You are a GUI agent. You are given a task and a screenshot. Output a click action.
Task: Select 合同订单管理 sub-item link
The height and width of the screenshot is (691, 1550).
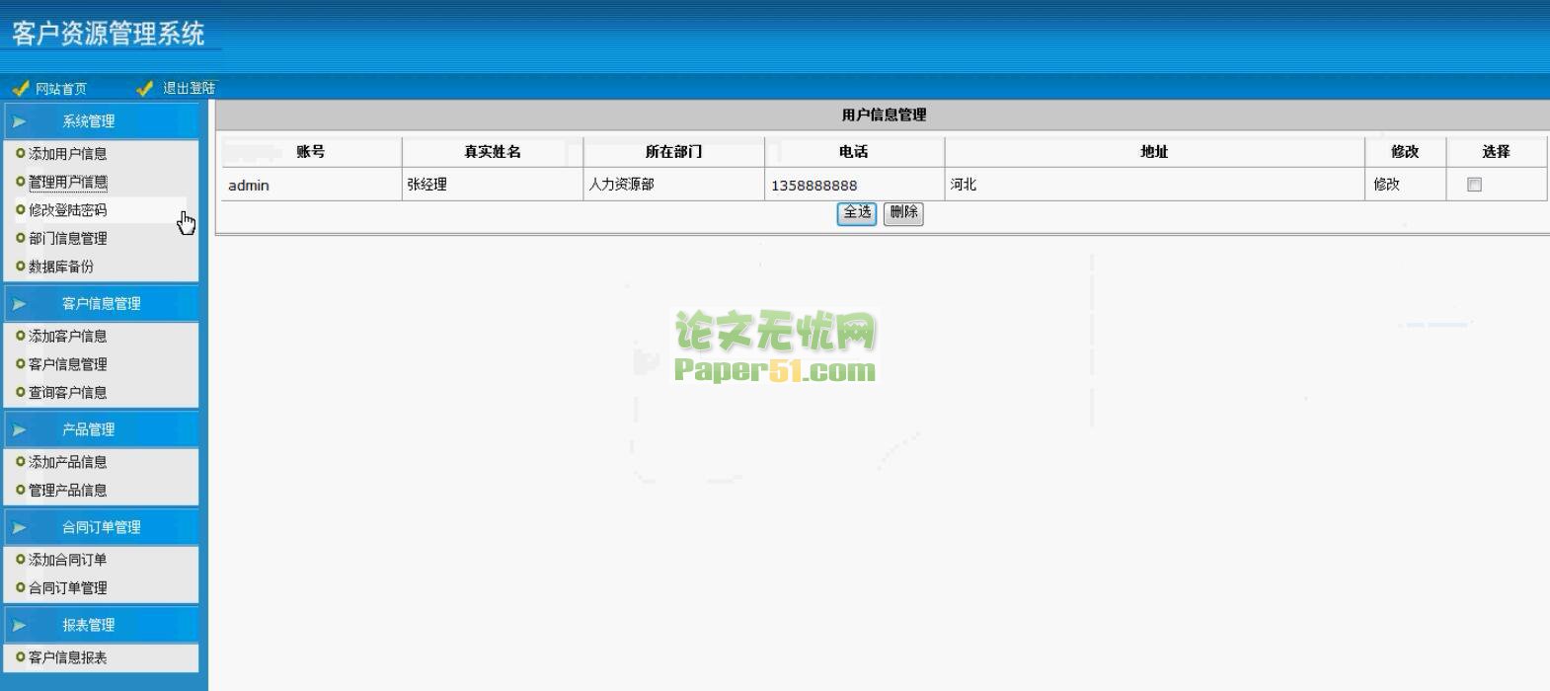point(67,588)
